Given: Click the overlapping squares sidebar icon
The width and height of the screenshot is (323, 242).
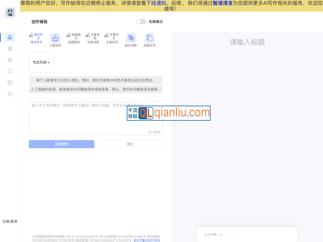Looking at the screenshot, I should (x=10, y=94).
